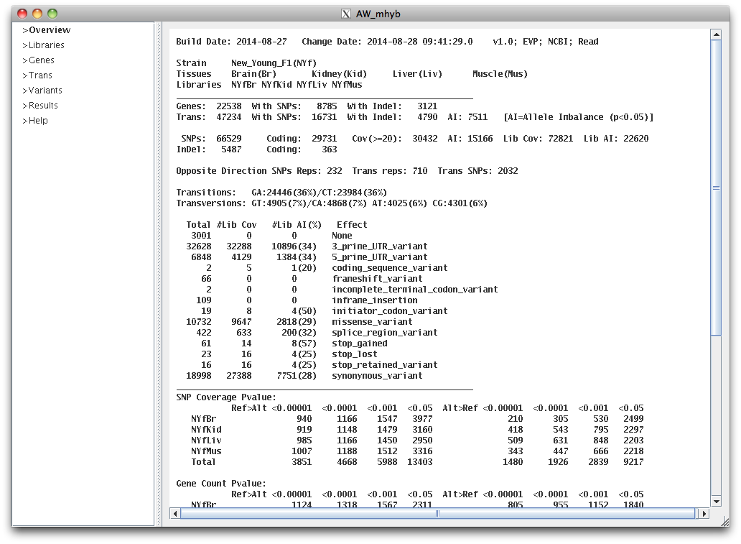The height and width of the screenshot is (544, 741).
Task: Click the Trans count value 47234
Action: (229, 117)
